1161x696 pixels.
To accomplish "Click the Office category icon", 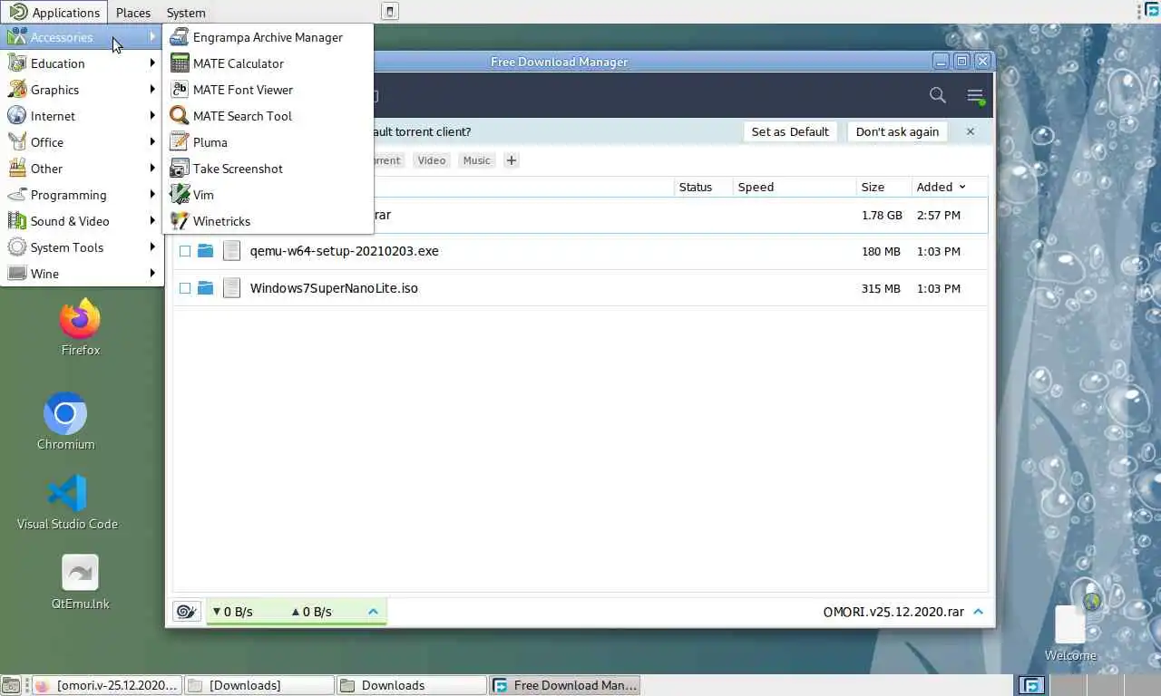I will tap(16, 142).
